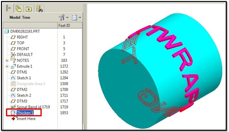229x132 pixels.
Task: Click the DTM1 plane icon
Action: (13, 72)
